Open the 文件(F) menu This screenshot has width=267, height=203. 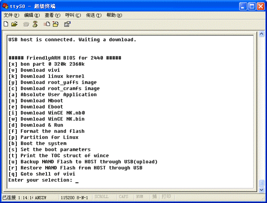11,15
